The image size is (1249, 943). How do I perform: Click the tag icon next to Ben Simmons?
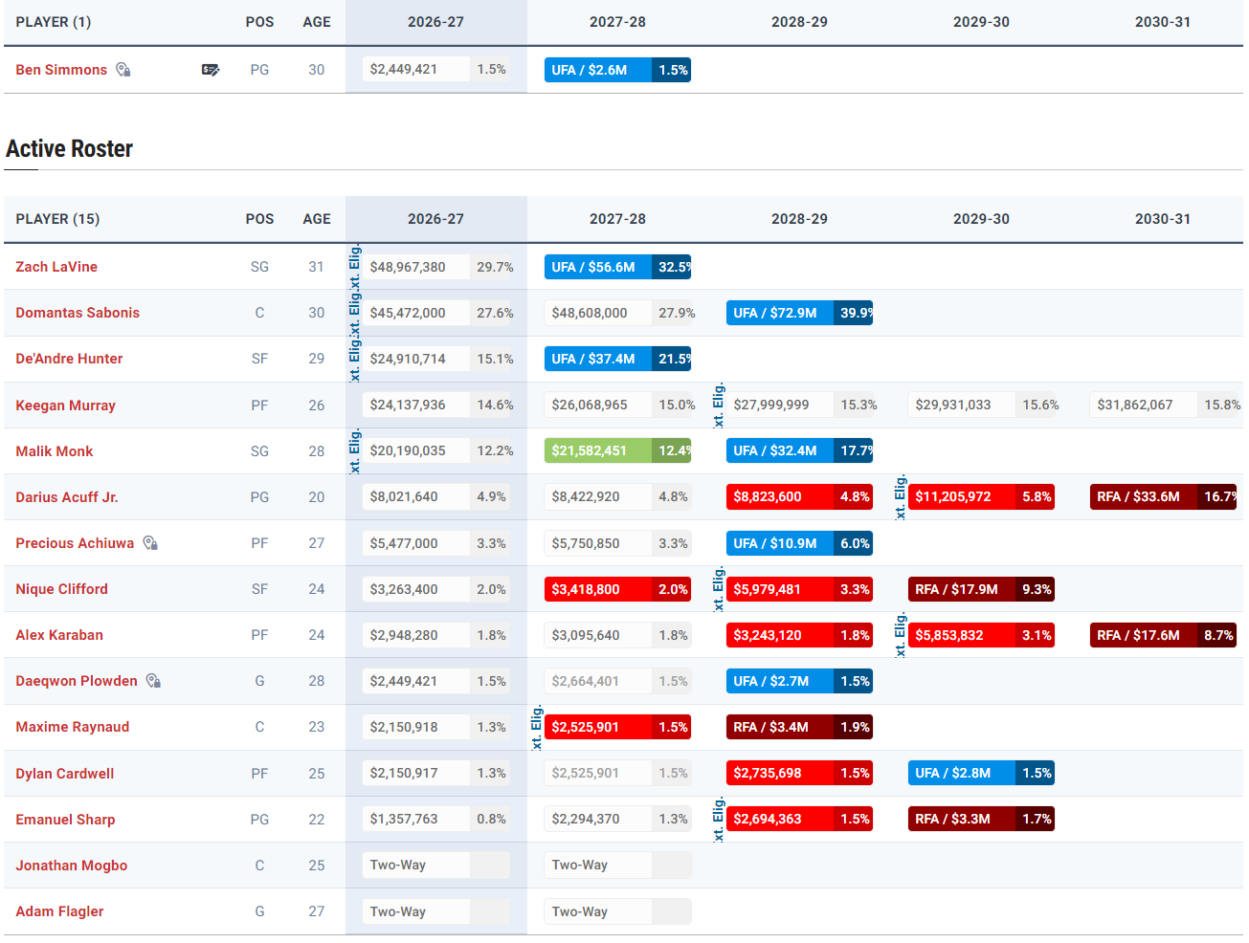click(123, 70)
